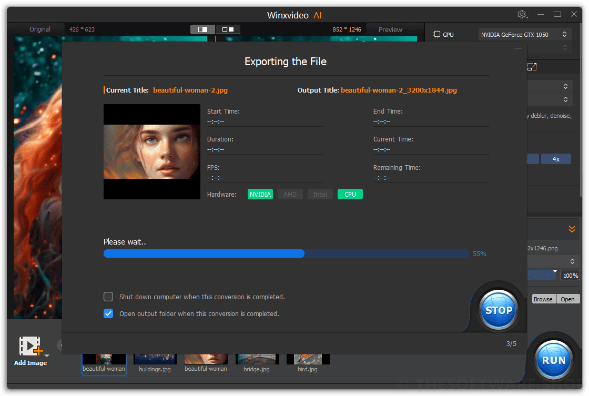The height and width of the screenshot is (396, 589).
Task: Select the 4x upscale button
Action: (556, 159)
